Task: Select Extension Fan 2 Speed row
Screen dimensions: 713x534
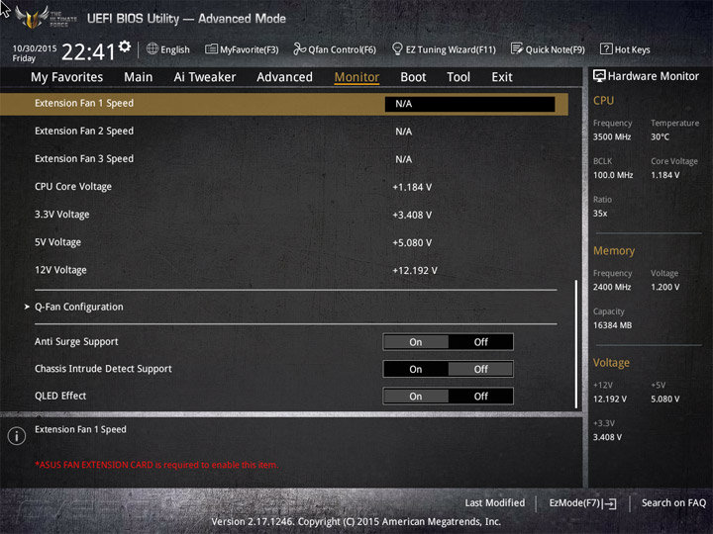Action: click(x=284, y=132)
